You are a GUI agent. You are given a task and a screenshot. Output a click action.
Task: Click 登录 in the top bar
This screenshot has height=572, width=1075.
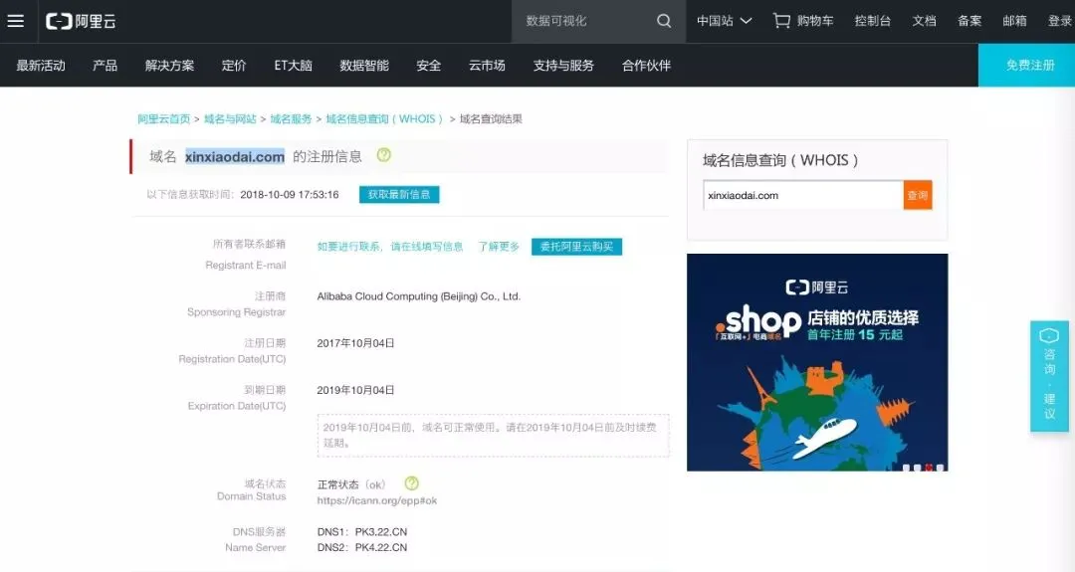pyautogui.click(x=1060, y=21)
